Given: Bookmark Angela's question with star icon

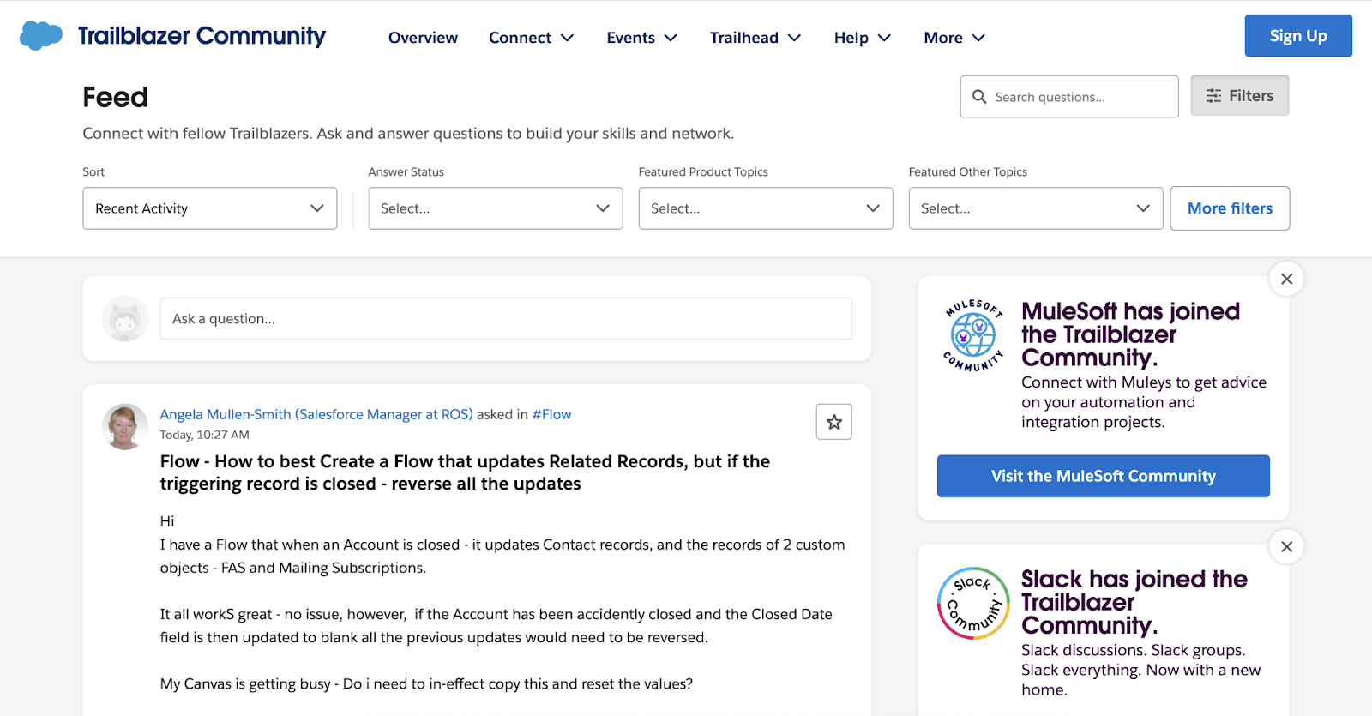Looking at the screenshot, I should coord(833,422).
